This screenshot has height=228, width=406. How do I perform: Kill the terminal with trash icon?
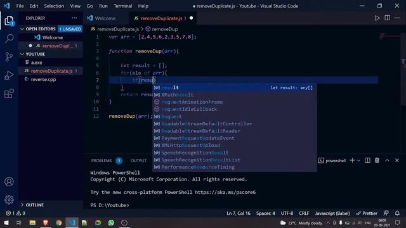pyautogui.click(x=377, y=160)
